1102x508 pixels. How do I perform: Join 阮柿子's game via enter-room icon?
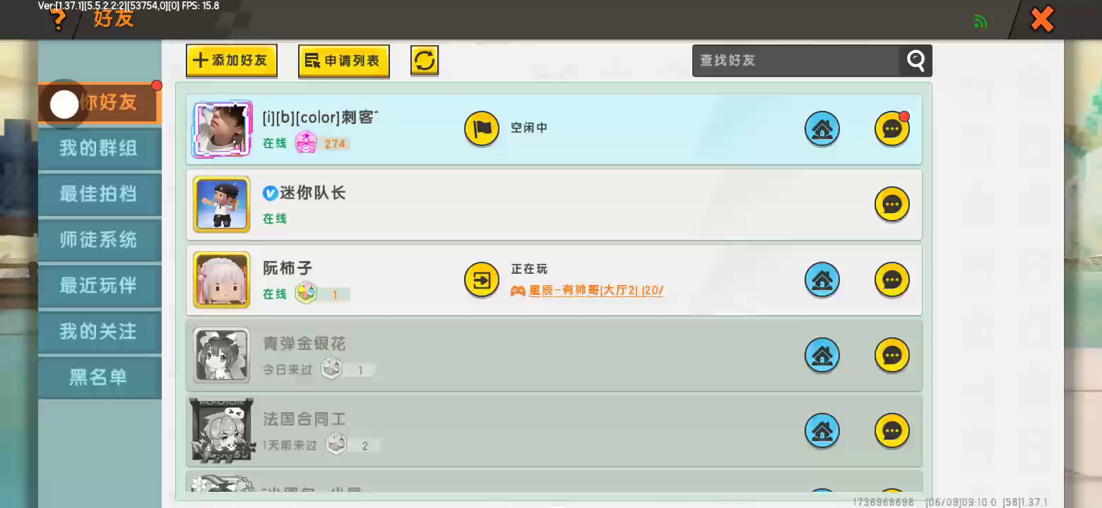[481, 280]
